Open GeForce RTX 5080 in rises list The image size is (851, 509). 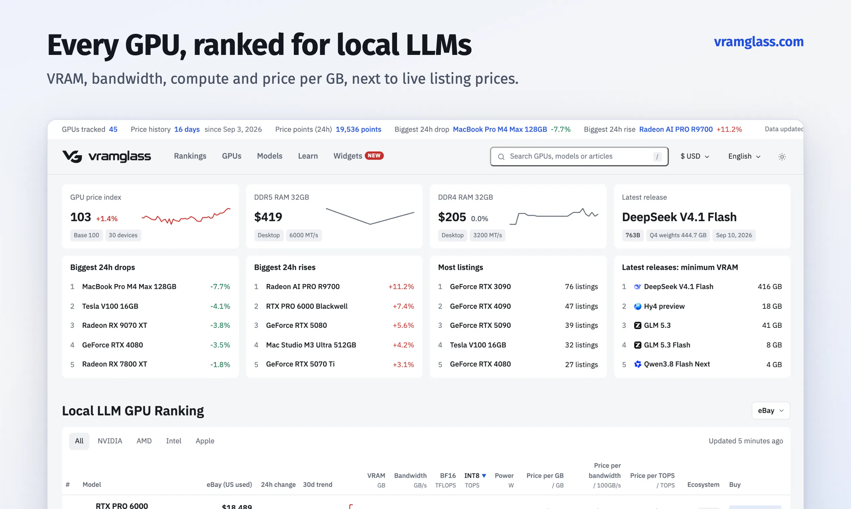pos(297,325)
